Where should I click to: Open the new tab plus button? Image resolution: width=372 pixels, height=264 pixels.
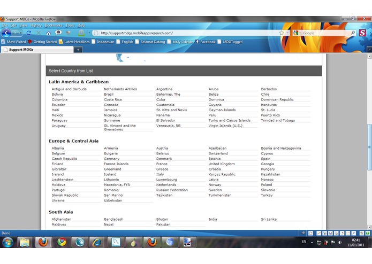[78, 50]
